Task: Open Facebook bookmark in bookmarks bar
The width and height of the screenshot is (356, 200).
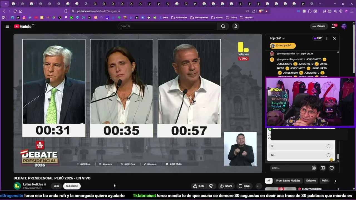Action: click(x=30, y=17)
